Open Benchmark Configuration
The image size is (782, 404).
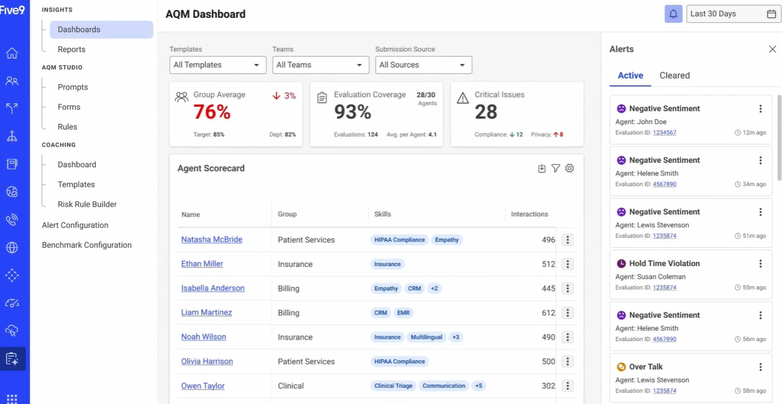click(87, 245)
